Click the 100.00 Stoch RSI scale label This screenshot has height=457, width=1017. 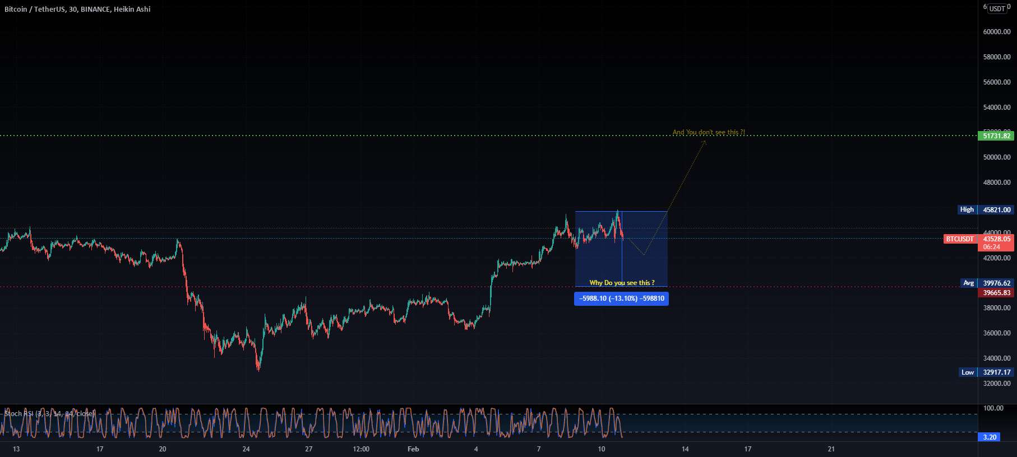[993, 408]
